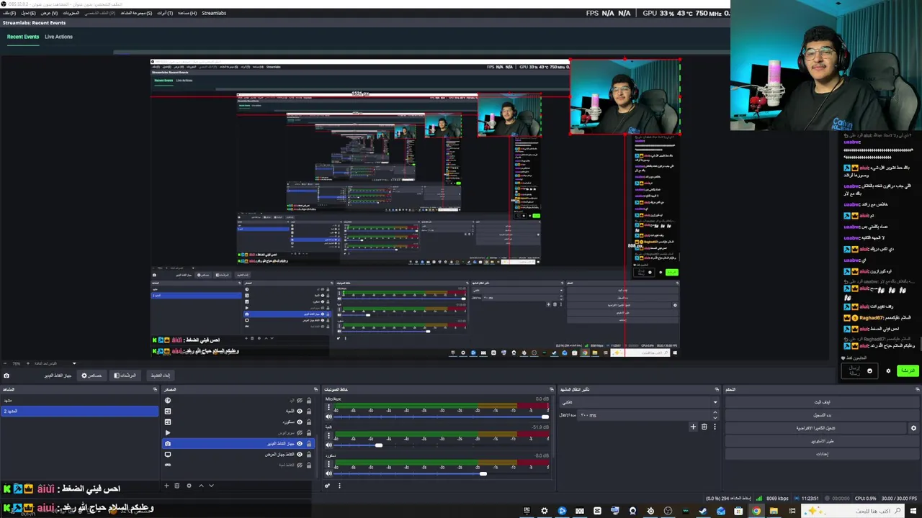Add a new source with the plus icon
Image resolution: width=922 pixels, height=518 pixels.
[166, 486]
